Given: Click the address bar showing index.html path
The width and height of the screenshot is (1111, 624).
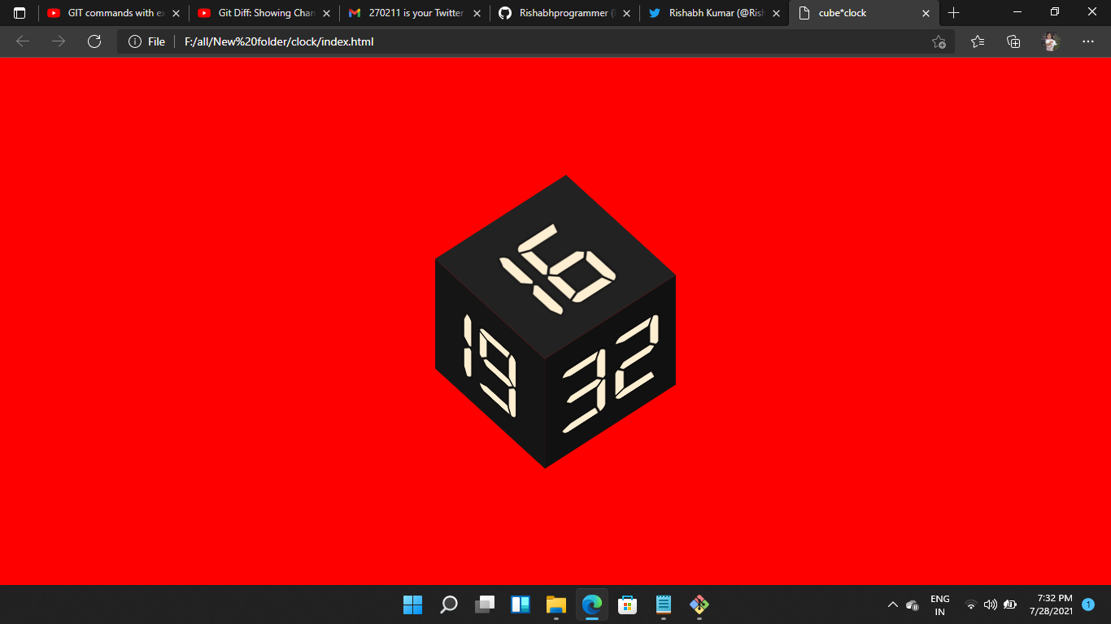Looking at the screenshot, I should pyautogui.click(x=325, y=41).
